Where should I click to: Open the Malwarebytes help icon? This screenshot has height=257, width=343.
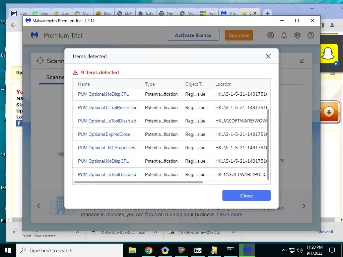311,35
